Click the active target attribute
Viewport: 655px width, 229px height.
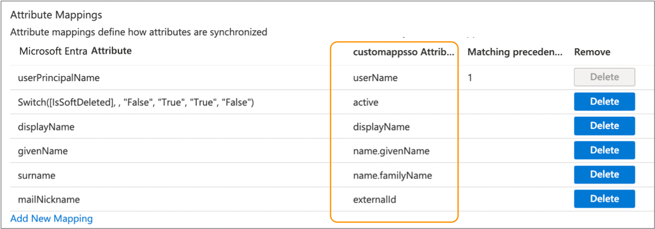[x=365, y=103]
